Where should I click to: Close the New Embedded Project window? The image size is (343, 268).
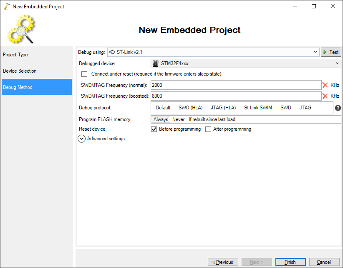333,6
